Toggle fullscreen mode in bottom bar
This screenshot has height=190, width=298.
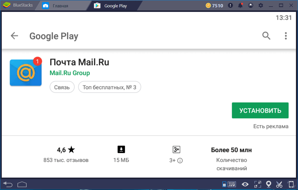point(257,184)
